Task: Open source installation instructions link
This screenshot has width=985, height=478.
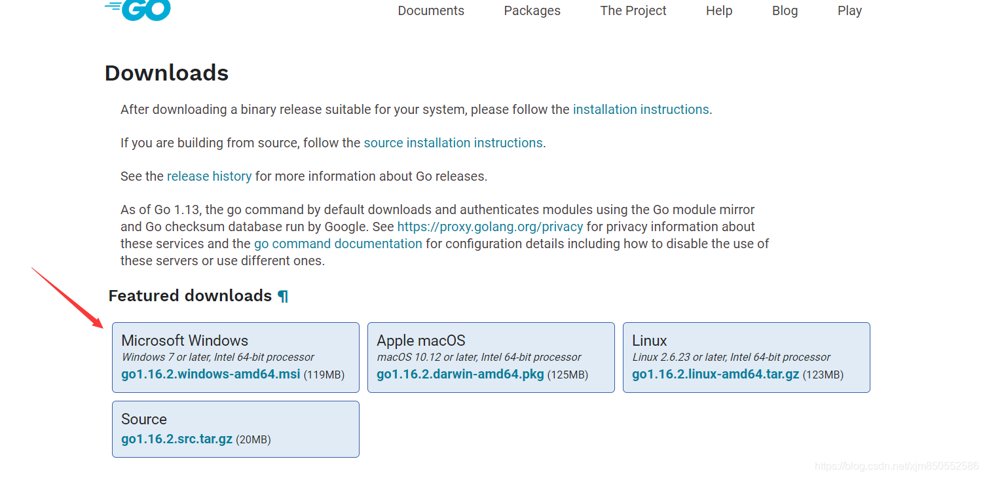Action: 453,143
